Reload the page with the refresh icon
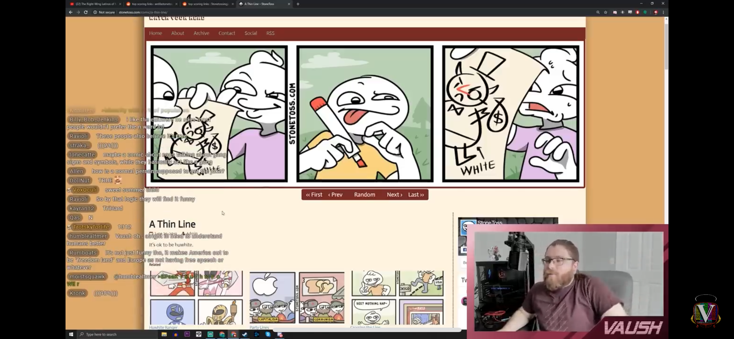The image size is (734, 339). pyautogui.click(x=86, y=12)
